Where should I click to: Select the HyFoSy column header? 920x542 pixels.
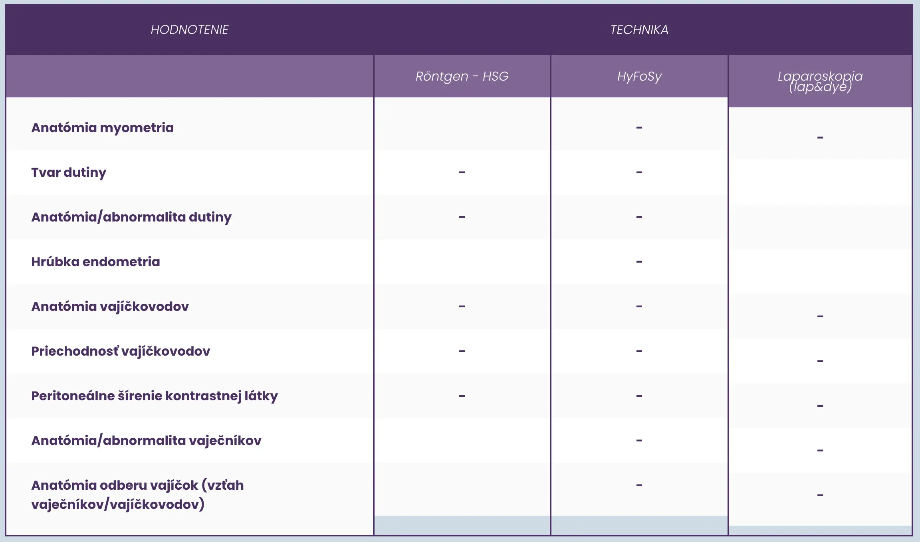[639, 76]
